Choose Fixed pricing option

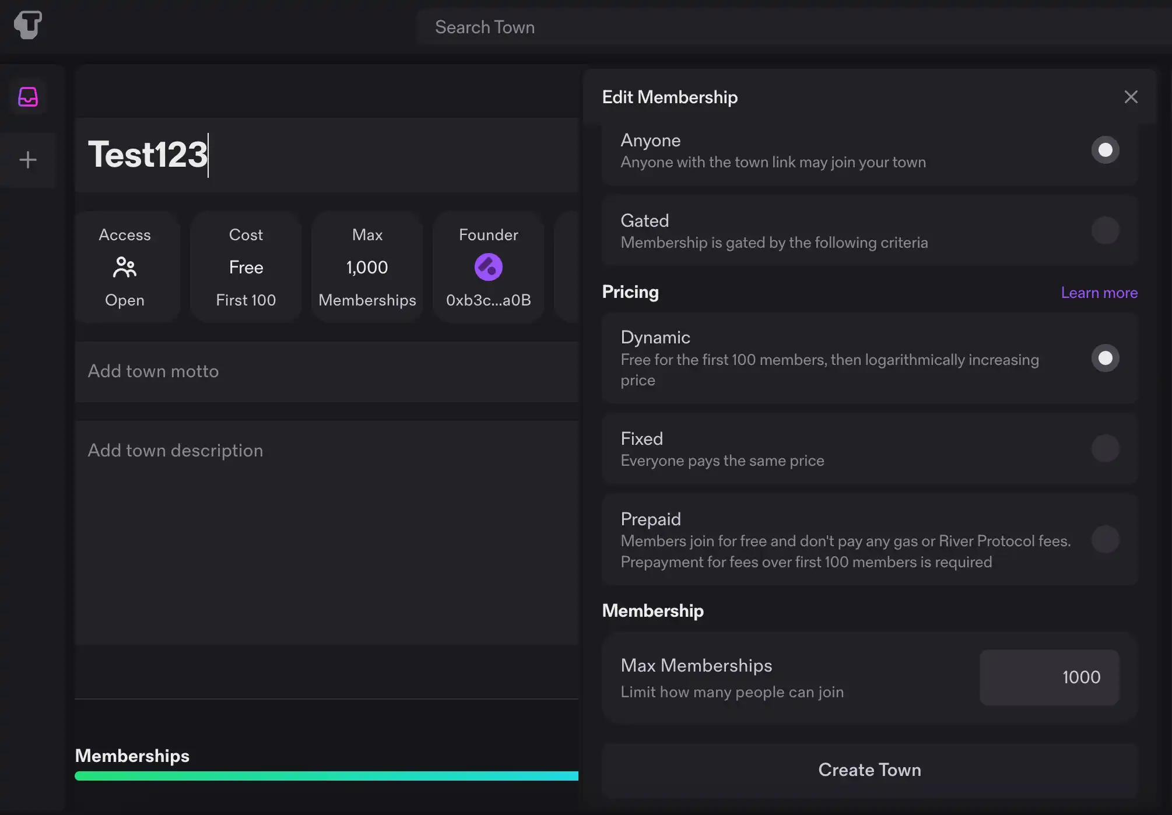point(1105,448)
